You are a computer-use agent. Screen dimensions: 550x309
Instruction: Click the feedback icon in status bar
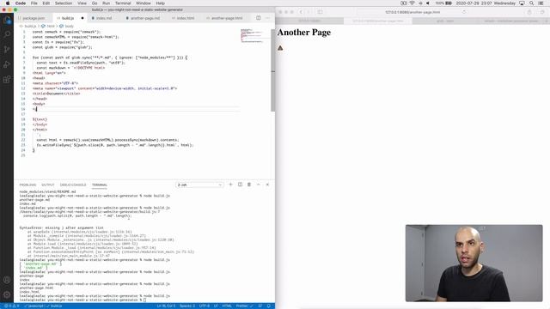click(x=260, y=306)
